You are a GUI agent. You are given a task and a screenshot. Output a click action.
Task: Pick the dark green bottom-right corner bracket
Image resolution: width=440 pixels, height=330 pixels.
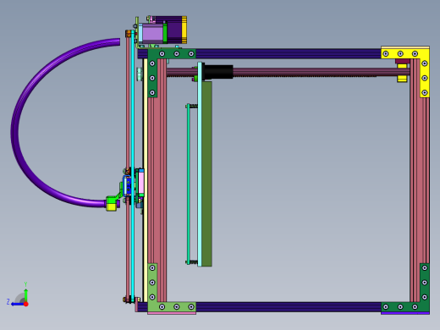(x=425, y=306)
